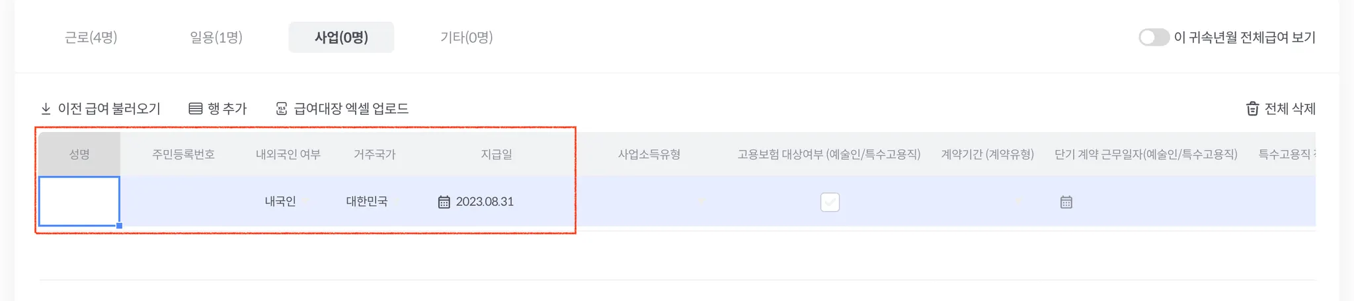
Task: Click the 이전 급여 불러오기 download icon
Action: pos(46,109)
